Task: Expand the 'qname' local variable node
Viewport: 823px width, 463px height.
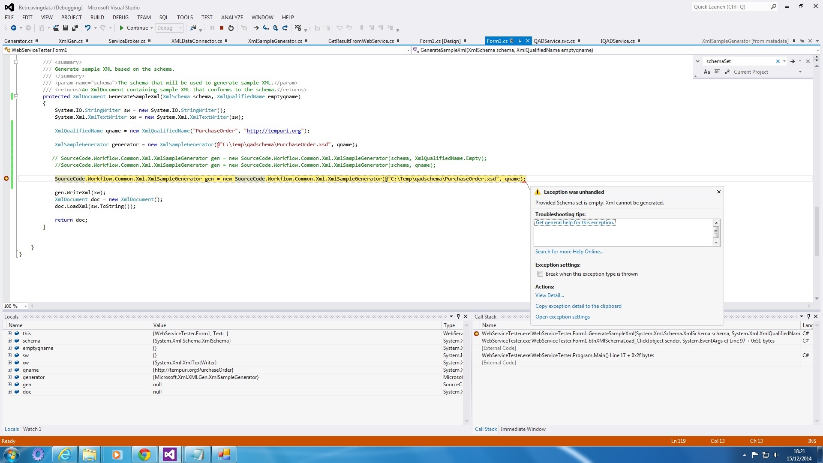Action: (x=9, y=370)
